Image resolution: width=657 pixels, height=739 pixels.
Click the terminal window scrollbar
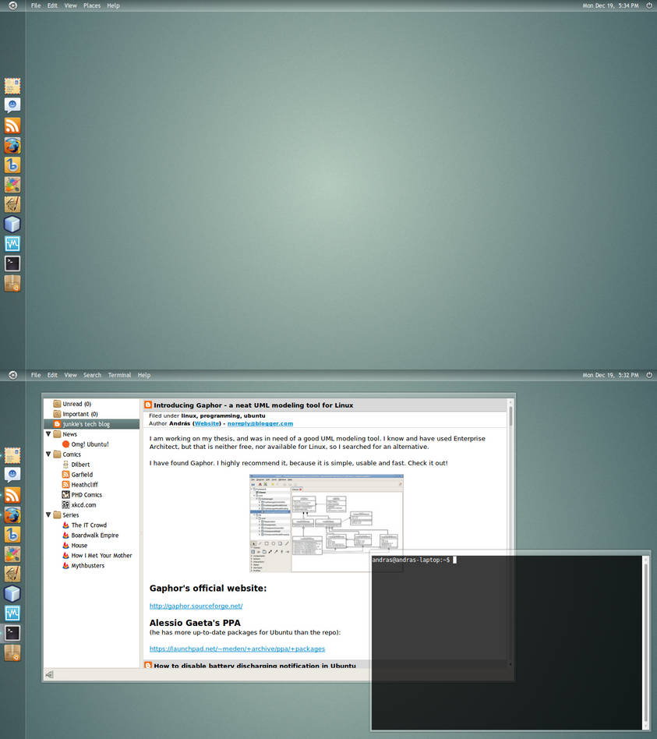pyautogui.click(x=645, y=642)
